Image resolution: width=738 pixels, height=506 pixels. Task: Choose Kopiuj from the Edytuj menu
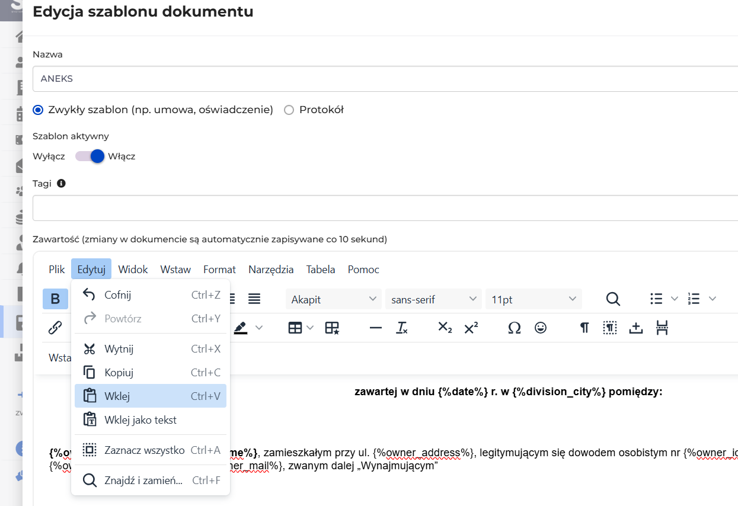(x=151, y=373)
